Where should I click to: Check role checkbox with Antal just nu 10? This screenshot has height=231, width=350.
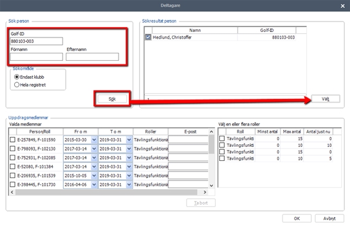(x=222, y=145)
